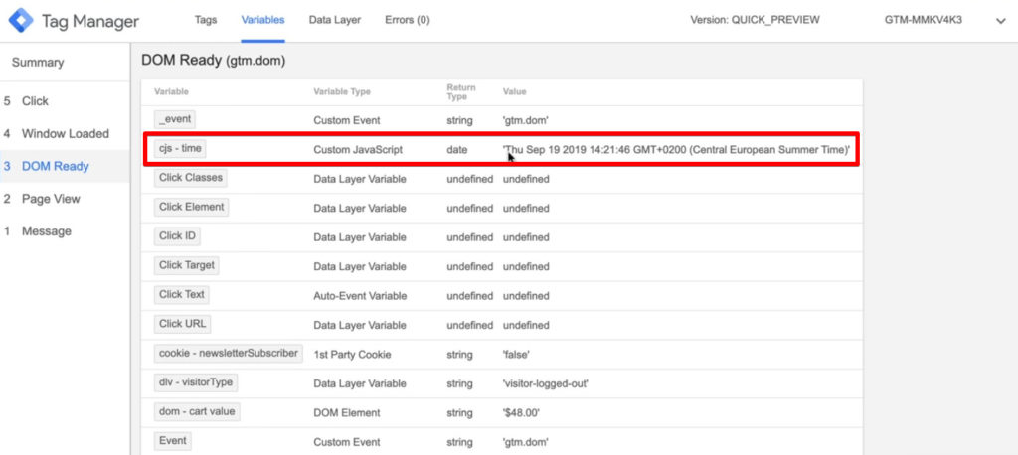
Task: Click the GTM-MMKV4K3 container ID
Action: 924,20
